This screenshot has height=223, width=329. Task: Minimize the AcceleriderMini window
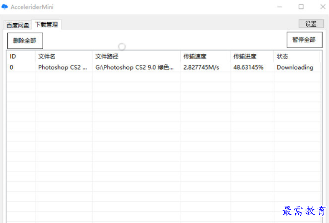[280, 7]
